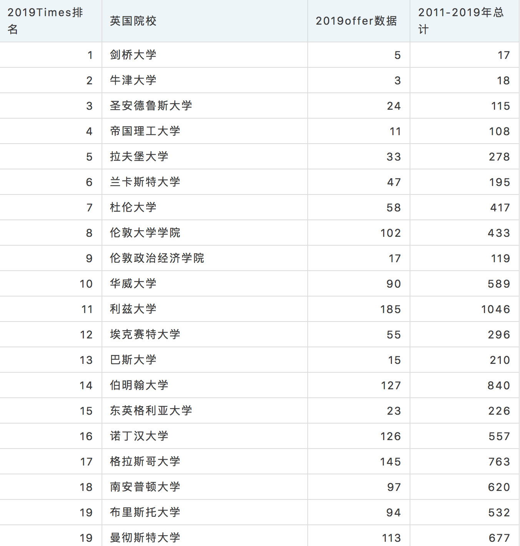Select the 南安普顿大学 entry
This screenshot has height=546, width=520.
(x=145, y=487)
